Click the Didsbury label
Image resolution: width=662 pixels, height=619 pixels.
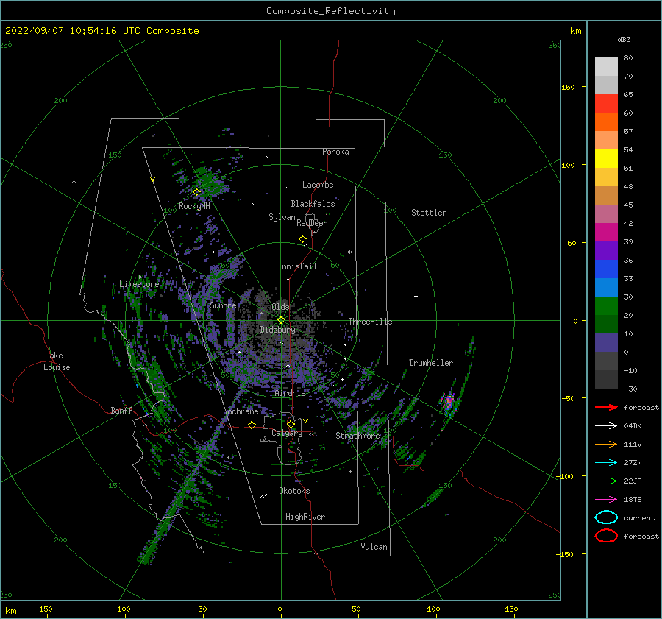click(x=277, y=330)
